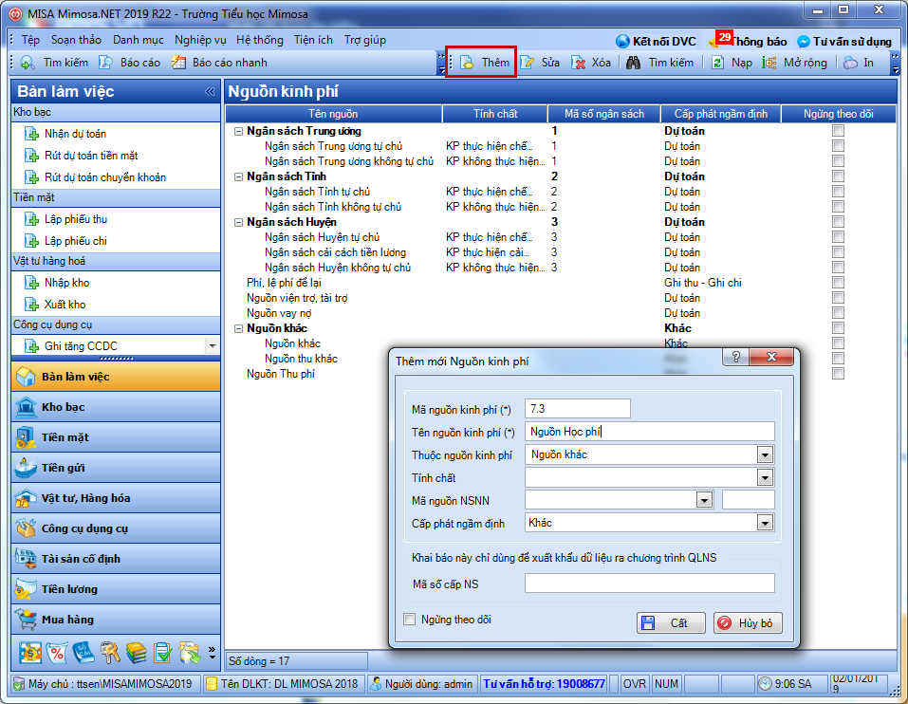Open Mua hàng navigation module
The image size is (908, 704).
tap(115, 620)
